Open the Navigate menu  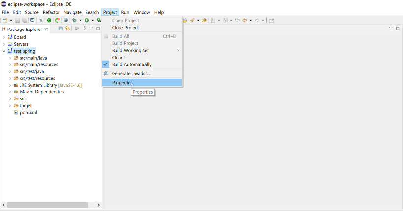[72, 12]
